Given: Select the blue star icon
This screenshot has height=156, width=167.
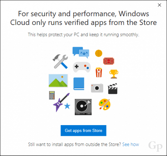Looking at the screenshot, I should [67, 106].
